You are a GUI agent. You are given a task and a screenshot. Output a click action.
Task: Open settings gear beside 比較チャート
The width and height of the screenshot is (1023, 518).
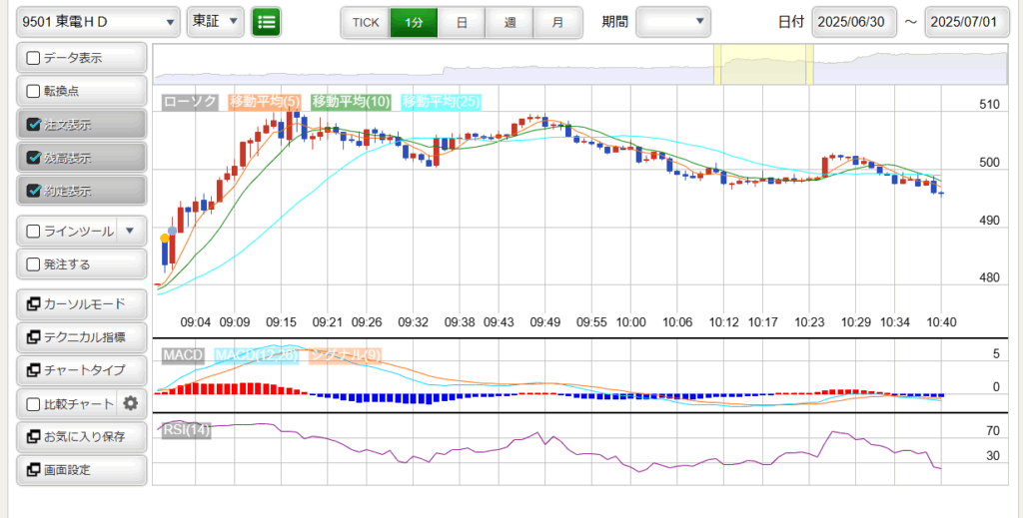pyautogui.click(x=131, y=404)
